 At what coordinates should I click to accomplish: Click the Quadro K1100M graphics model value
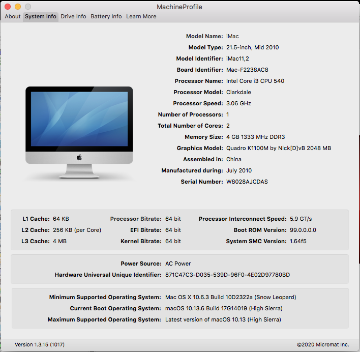[x=279, y=148]
